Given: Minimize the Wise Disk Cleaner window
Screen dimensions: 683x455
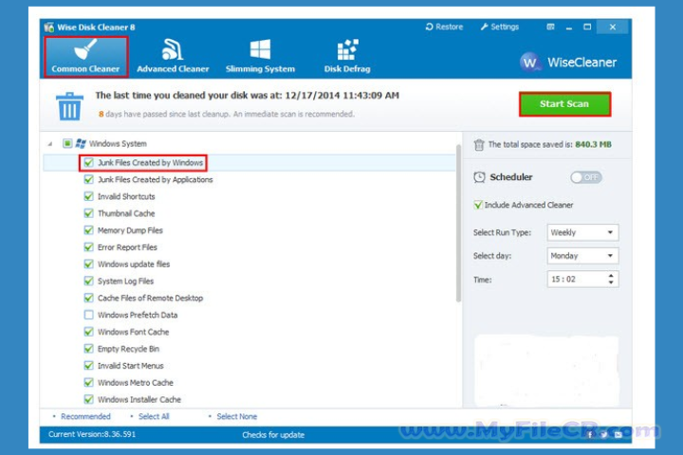Looking at the screenshot, I should click(x=569, y=27).
